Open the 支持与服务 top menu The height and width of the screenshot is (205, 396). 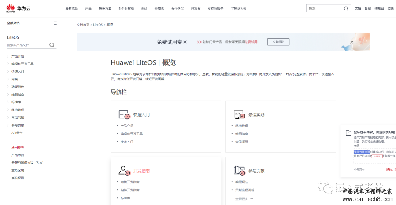216,8
